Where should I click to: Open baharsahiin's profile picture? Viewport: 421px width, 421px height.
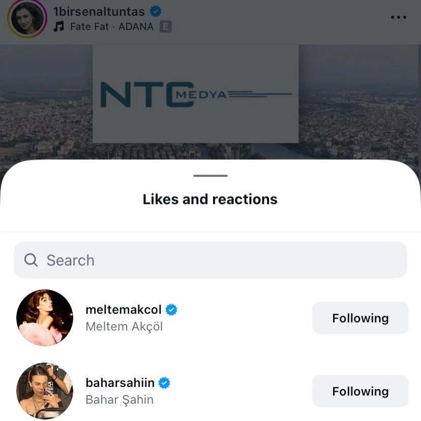(x=45, y=391)
